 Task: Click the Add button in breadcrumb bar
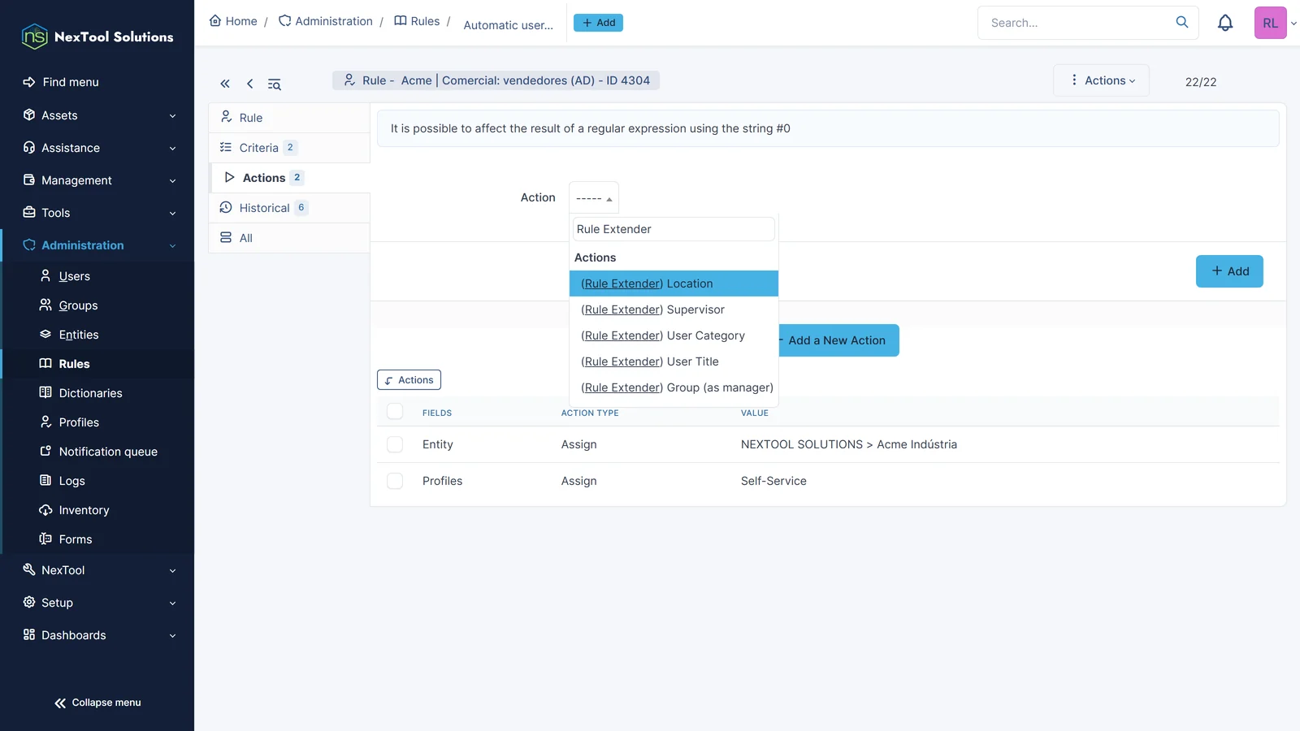point(598,23)
